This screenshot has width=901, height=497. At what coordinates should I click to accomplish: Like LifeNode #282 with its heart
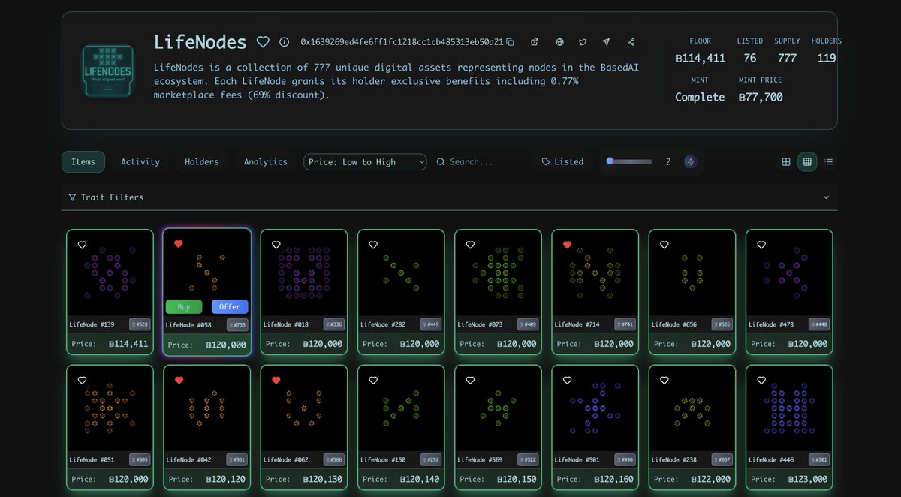(373, 245)
